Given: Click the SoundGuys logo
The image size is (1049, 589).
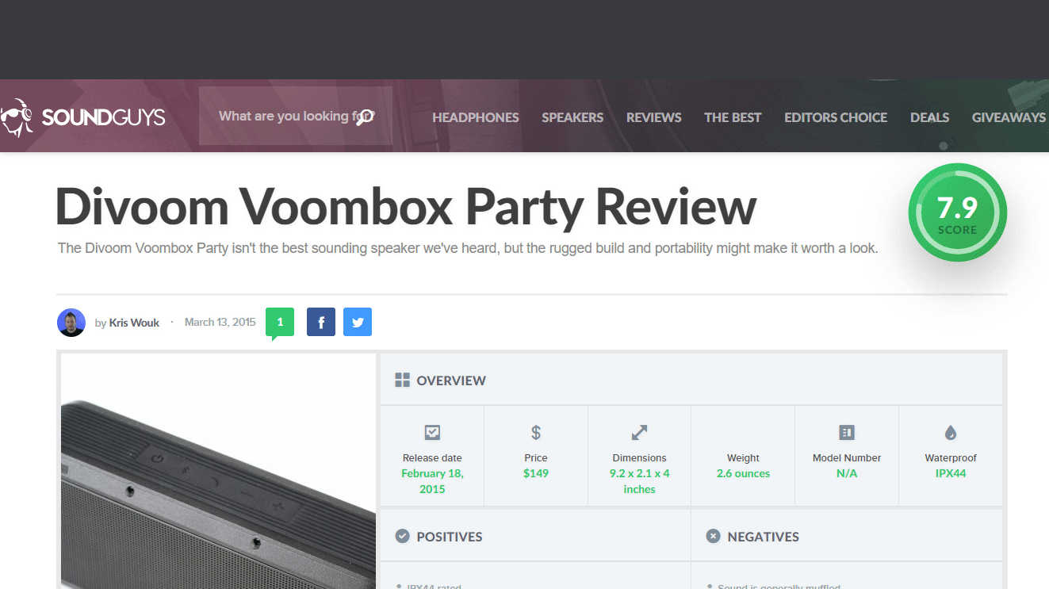Looking at the screenshot, I should click(x=83, y=117).
